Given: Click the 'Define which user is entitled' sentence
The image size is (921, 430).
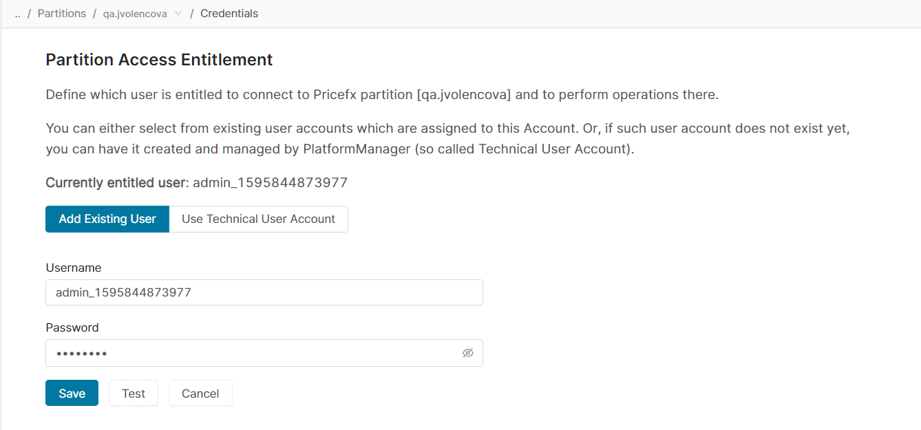Looking at the screenshot, I should click(382, 94).
